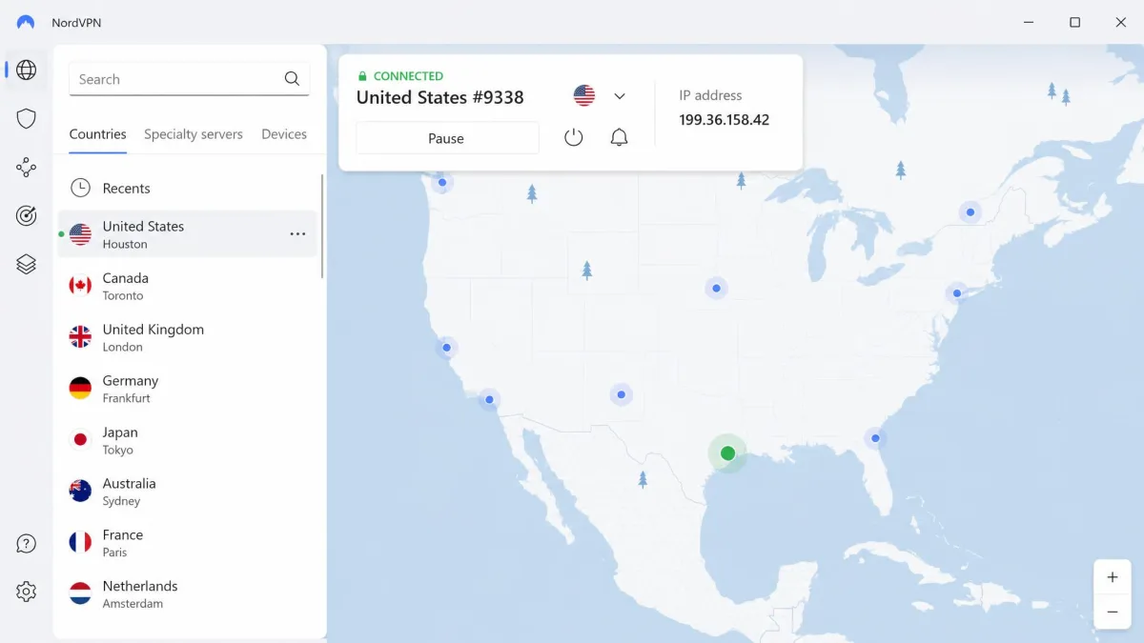Zoom in the map with plus button
1144x643 pixels.
(x=1113, y=577)
